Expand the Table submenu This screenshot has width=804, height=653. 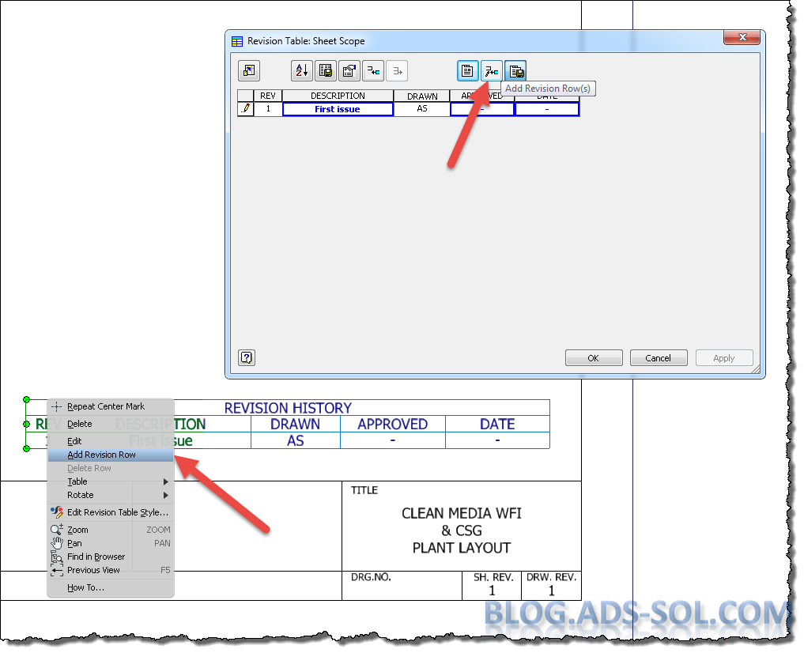coord(77,481)
